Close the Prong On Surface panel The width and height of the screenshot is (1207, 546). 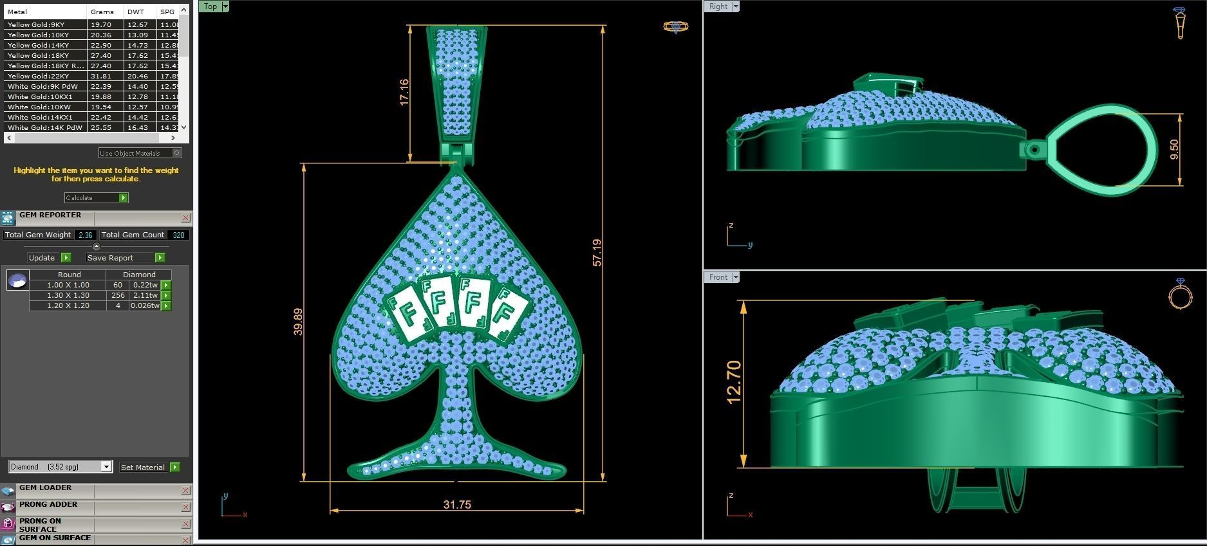coord(185,524)
